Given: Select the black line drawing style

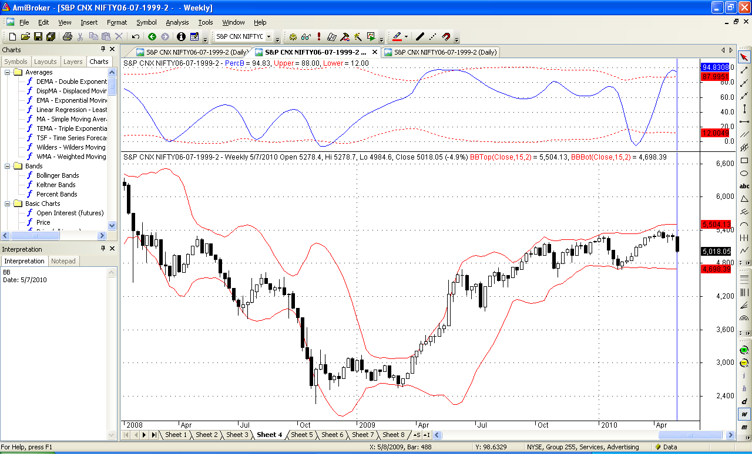Looking at the screenshot, I should pyautogui.click(x=419, y=36).
